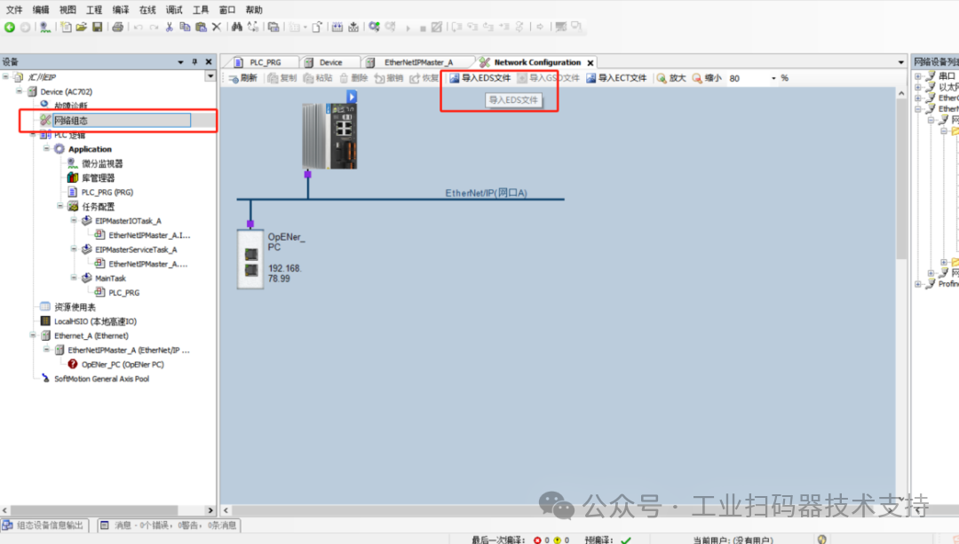Open the editor tab list dropdown arrow
The height and width of the screenshot is (544, 959).
point(901,62)
